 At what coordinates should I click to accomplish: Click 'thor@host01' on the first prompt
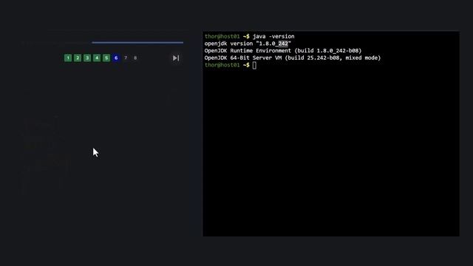click(x=222, y=36)
